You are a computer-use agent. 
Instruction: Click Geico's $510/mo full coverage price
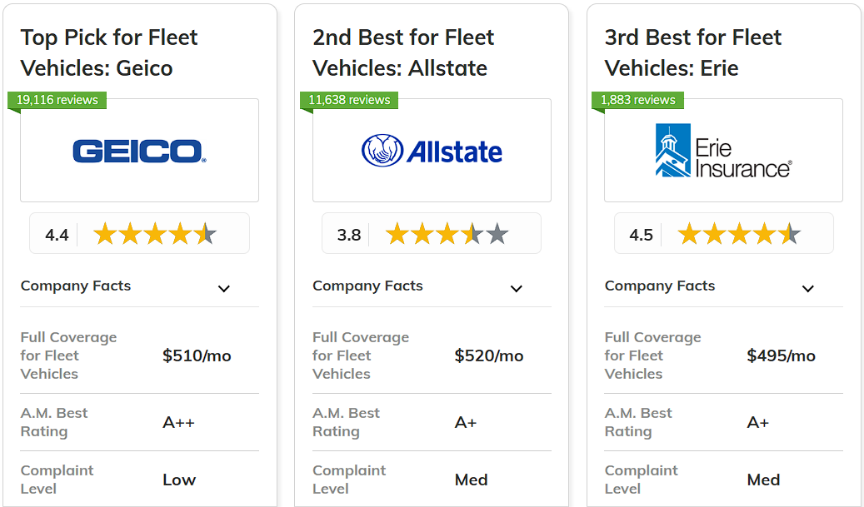pyautogui.click(x=197, y=355)
